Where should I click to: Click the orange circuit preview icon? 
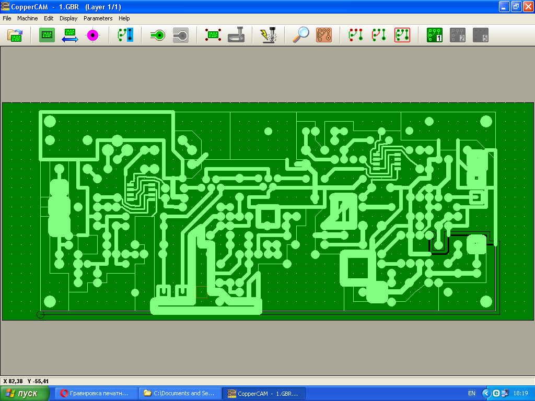click(x=324, y=35)
